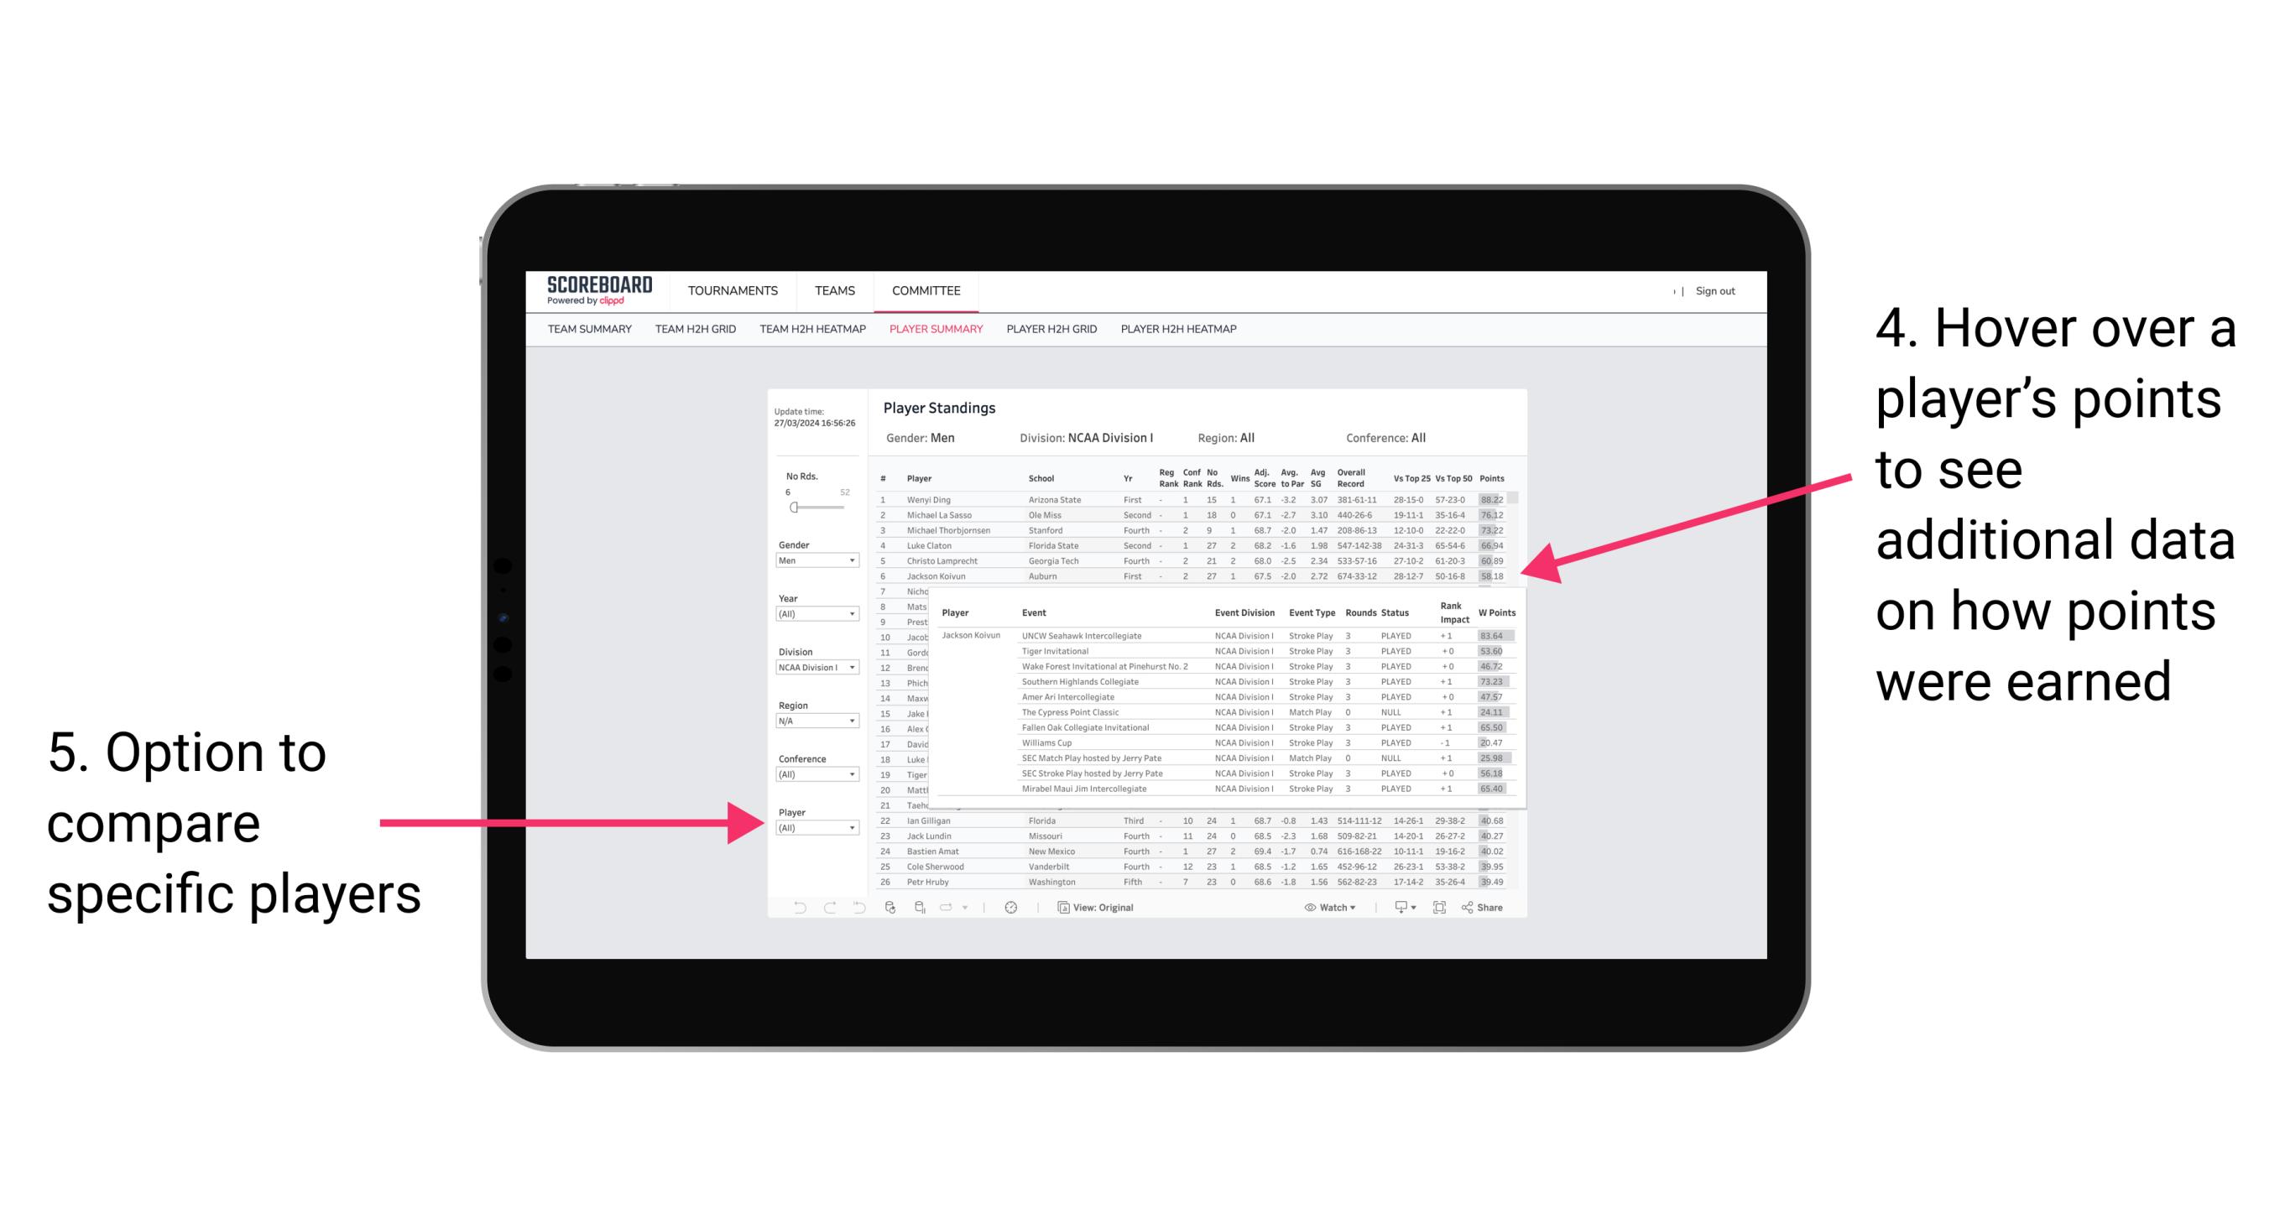This screenshot has height=1229, width=2285.
Task: Click on Wenyi Ding player name row
Action: tap(926, 501)
